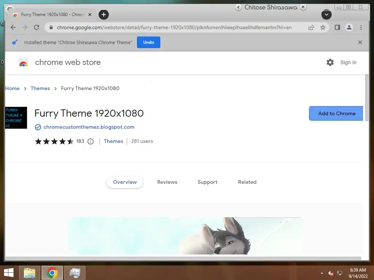The width and height of the screenshot is (374, 280).
Task: Open the Themes category link beside the rating
Action: point(113,141)
